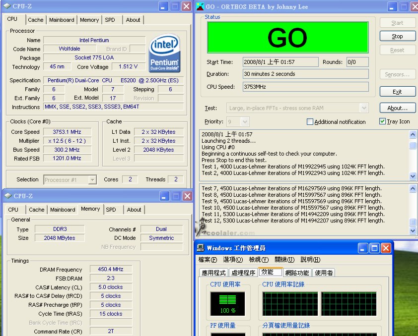The width and height of the screenshot is (418, 336).
Task: Click the lower log scrollbar thumb
Action: click(413, 222)
